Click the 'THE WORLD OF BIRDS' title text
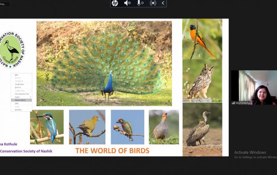 (x=112, y=150)
